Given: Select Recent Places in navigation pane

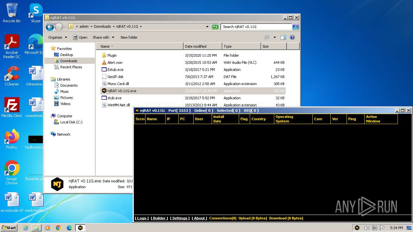Looking at the screenshot, I should click(71, 67).
